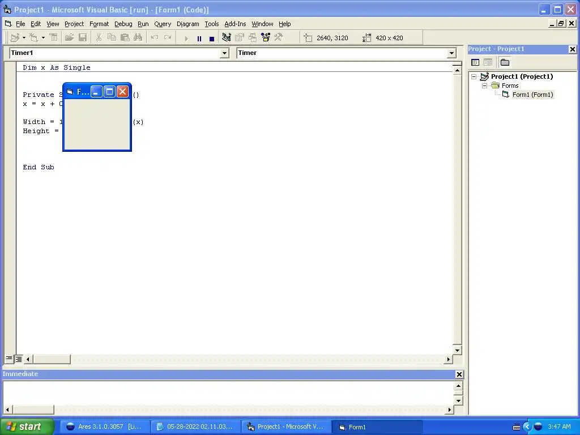The image size is (580, 435).
Task: Open the Help menu
Action: click(284, 24)
